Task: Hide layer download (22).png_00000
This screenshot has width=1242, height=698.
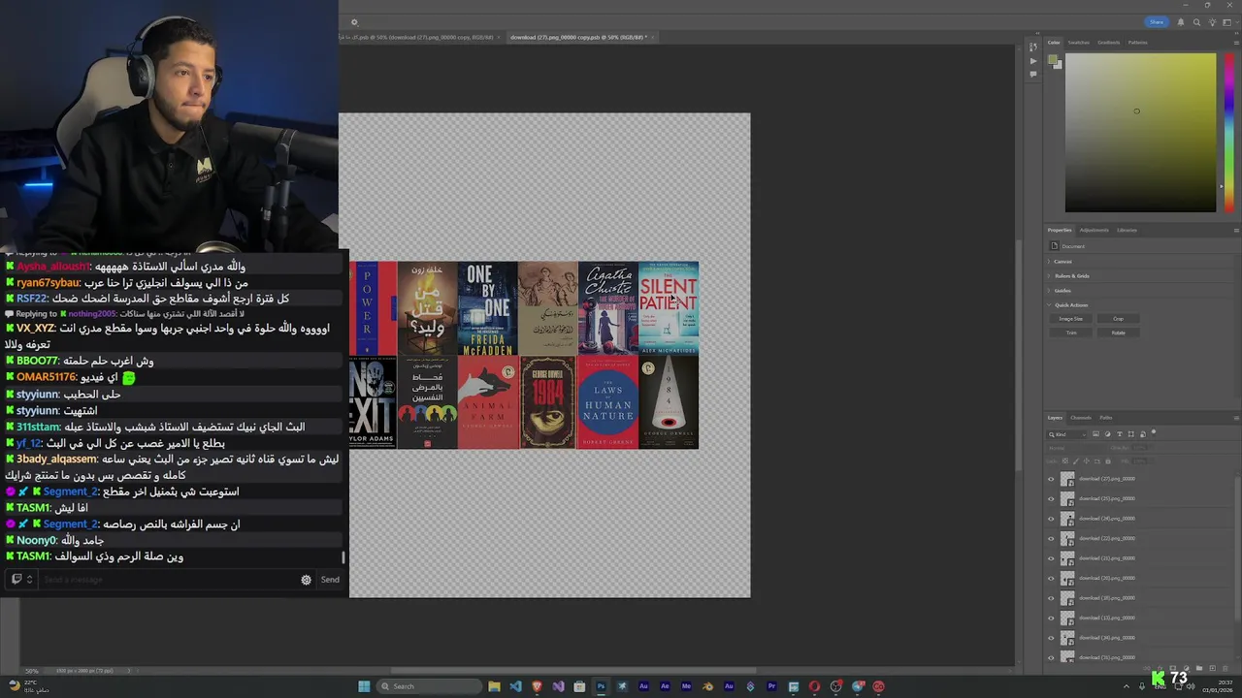Action: (1051, 538)
